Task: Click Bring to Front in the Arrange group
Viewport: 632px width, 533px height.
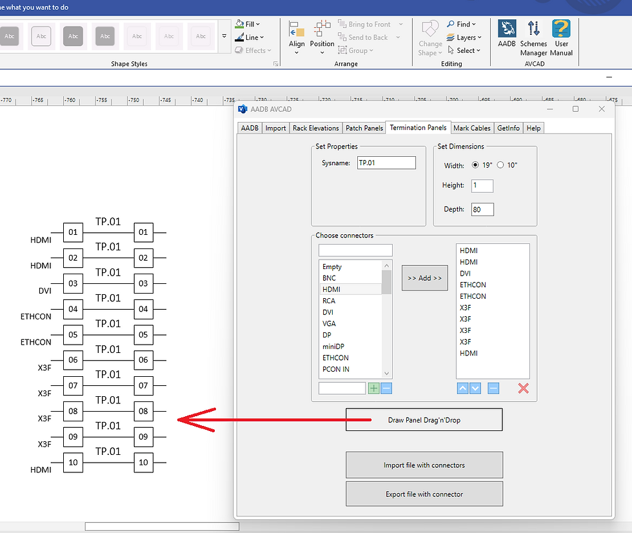Action: click(364, 24)
